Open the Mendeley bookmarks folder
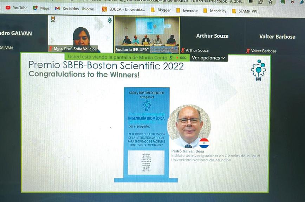 click(215, 11)
